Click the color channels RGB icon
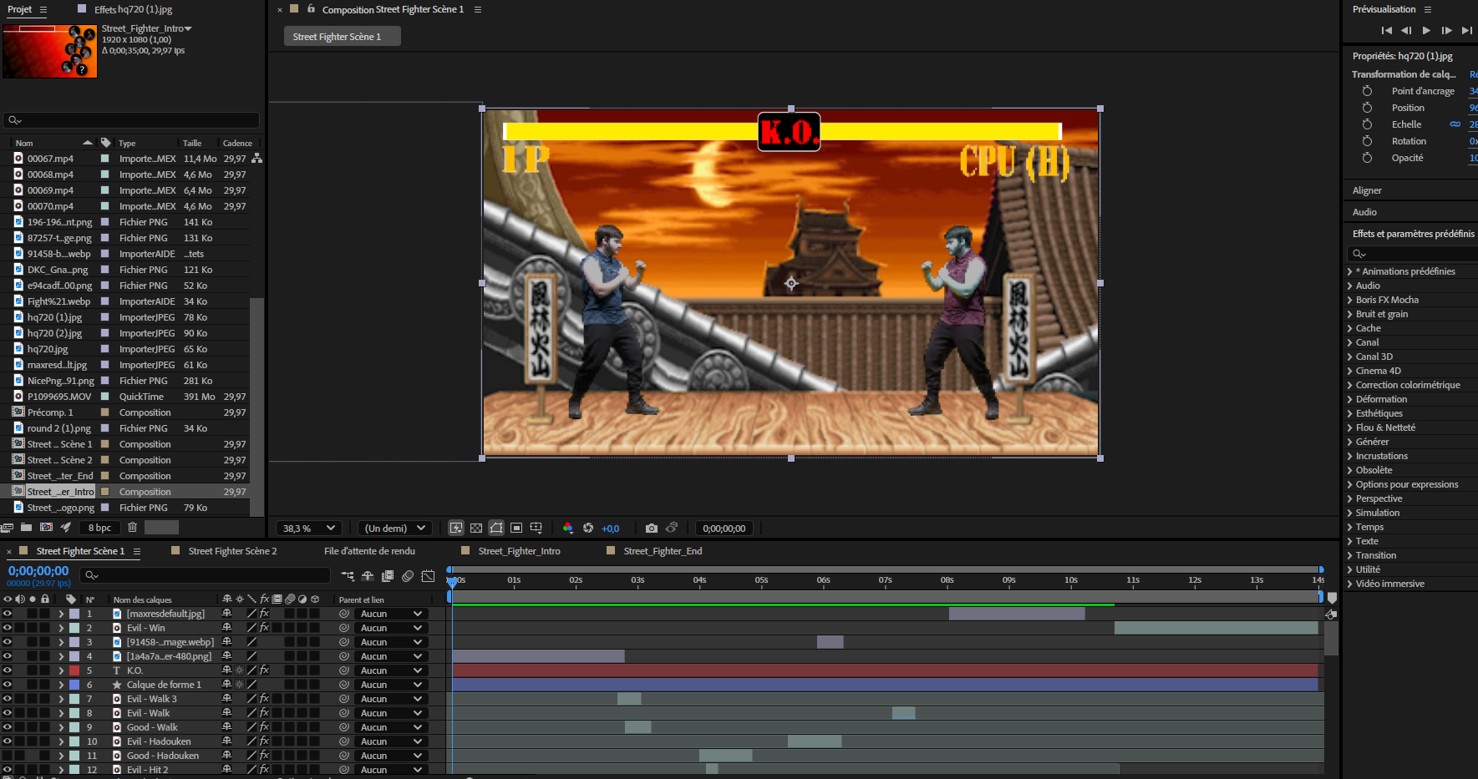This screenshot has width=1478, height=779. 568,528
